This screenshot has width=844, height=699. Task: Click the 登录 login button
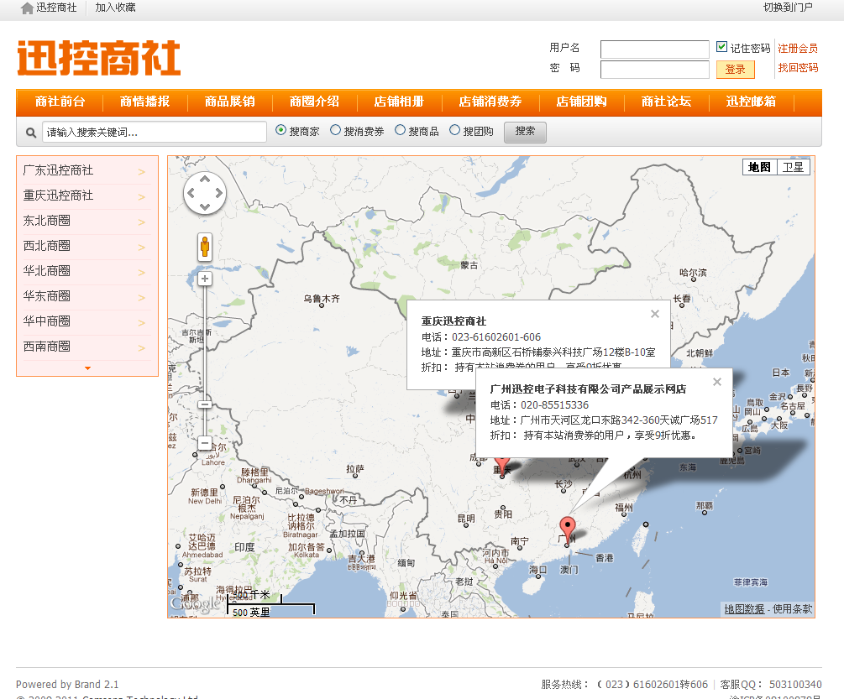coord(736,70)
